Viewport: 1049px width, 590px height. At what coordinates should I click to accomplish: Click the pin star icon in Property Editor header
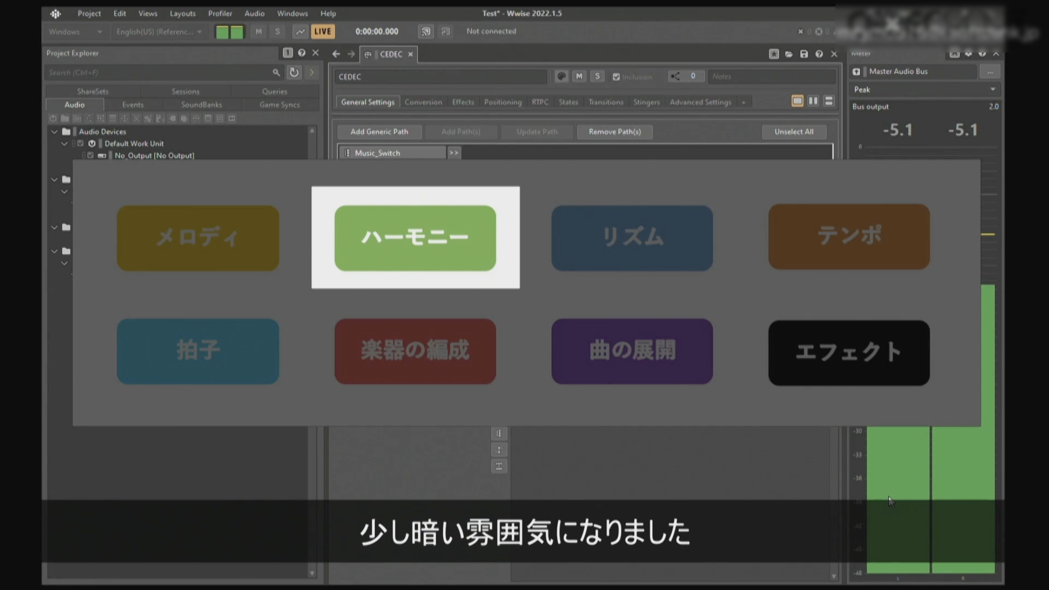774,54
